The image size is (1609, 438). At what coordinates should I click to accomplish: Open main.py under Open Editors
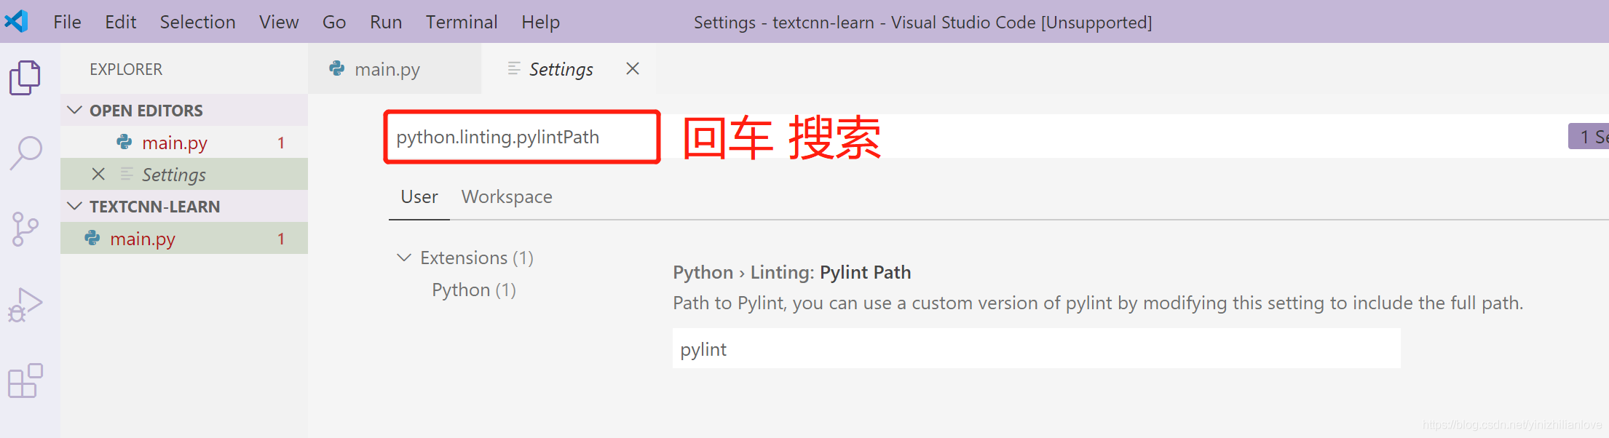(184, 142)
